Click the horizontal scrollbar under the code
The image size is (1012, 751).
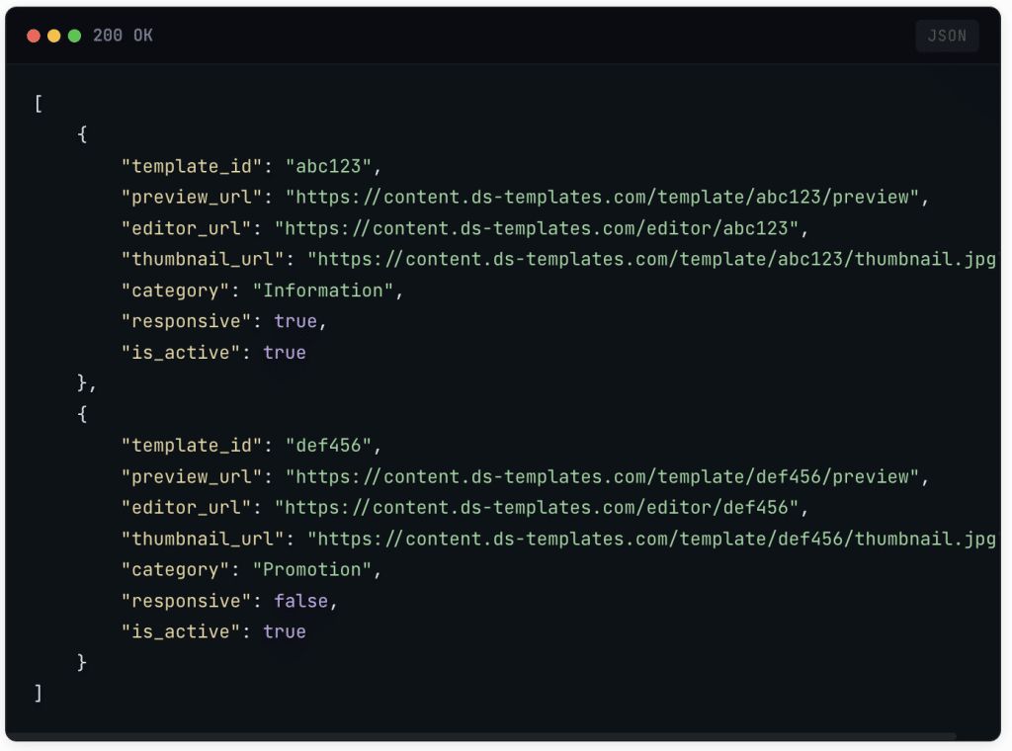tap(482, 736)
